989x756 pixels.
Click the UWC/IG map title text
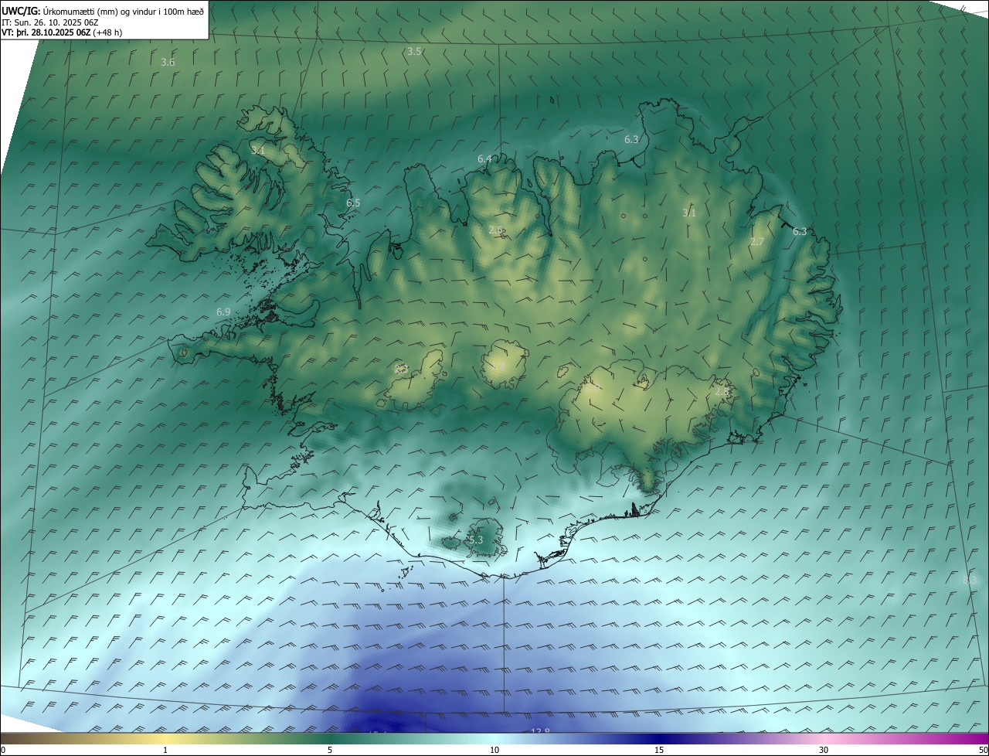coord(20,11)
